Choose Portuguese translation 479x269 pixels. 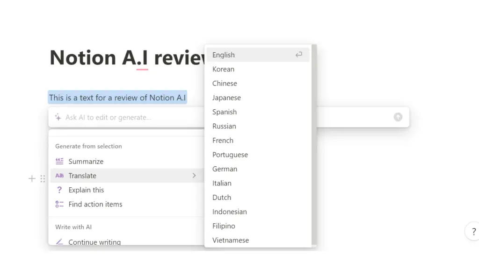258,155
